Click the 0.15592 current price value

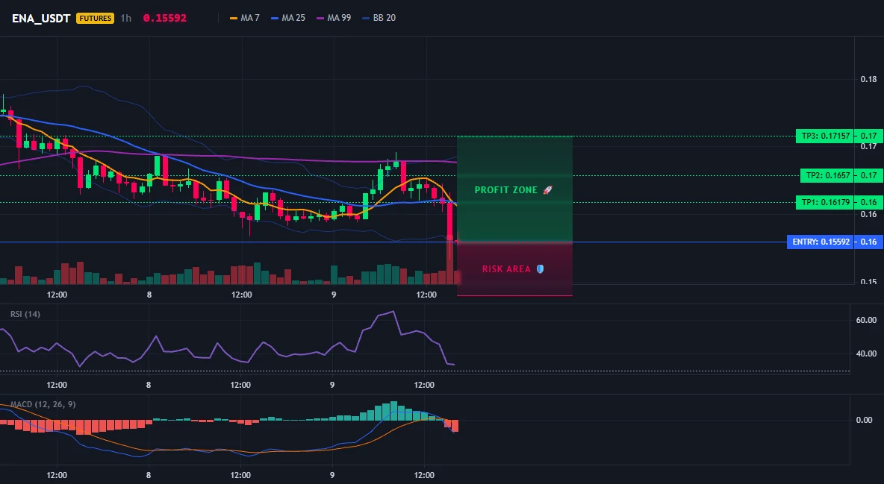point(164,18)
